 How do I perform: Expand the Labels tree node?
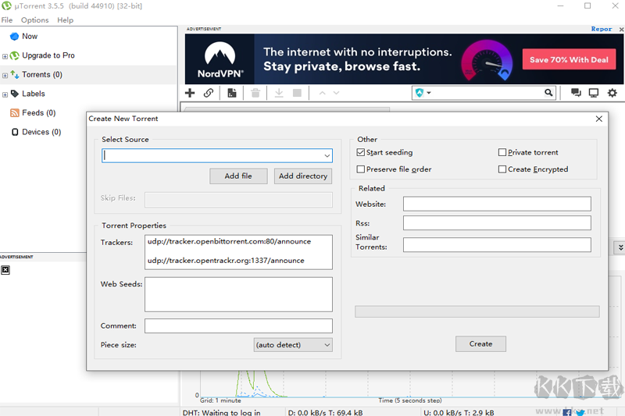point(5,94)
